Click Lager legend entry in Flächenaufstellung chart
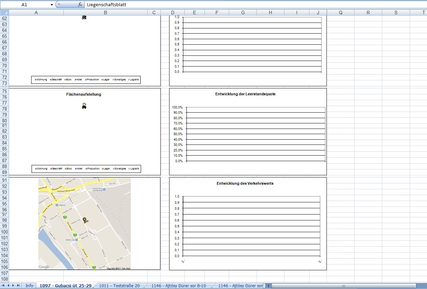 (106, 169)
